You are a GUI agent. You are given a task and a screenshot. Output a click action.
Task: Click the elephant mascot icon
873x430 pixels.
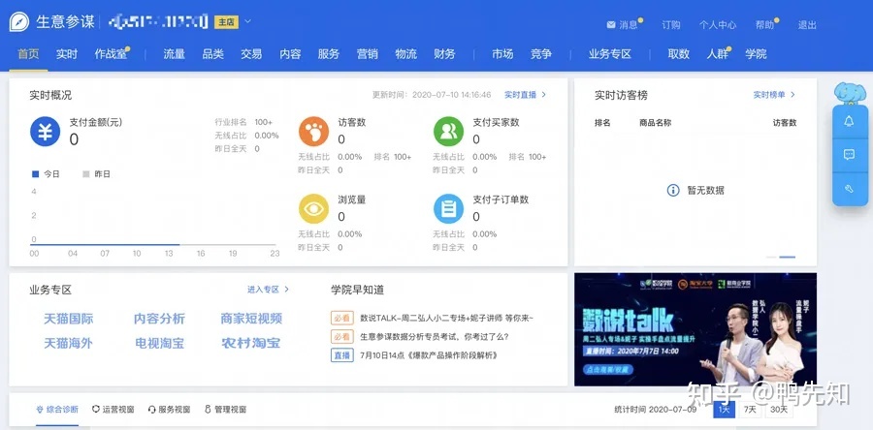[x=850, y=93]
